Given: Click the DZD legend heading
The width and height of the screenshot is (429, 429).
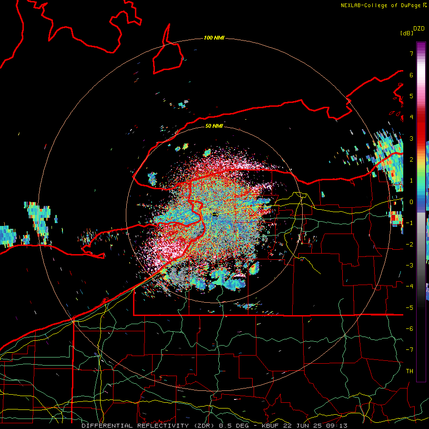Looking at the screenshot, I should 419,29.
